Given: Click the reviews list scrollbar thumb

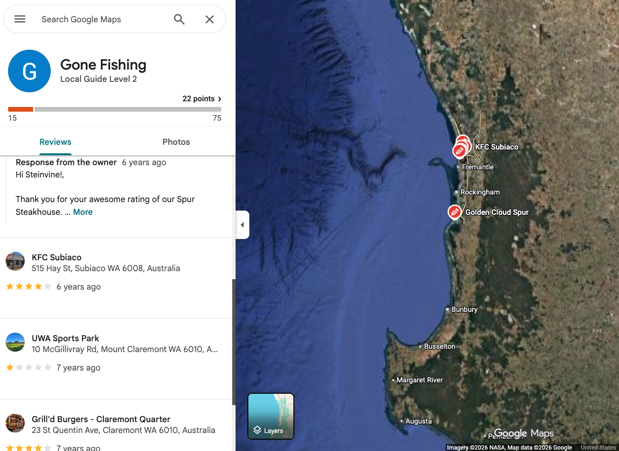Looking at the screenshot, I should (234, 342).
